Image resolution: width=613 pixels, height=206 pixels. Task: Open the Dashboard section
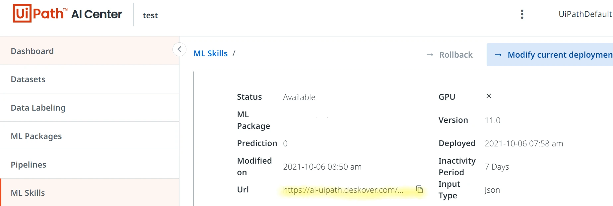(90, 51)
